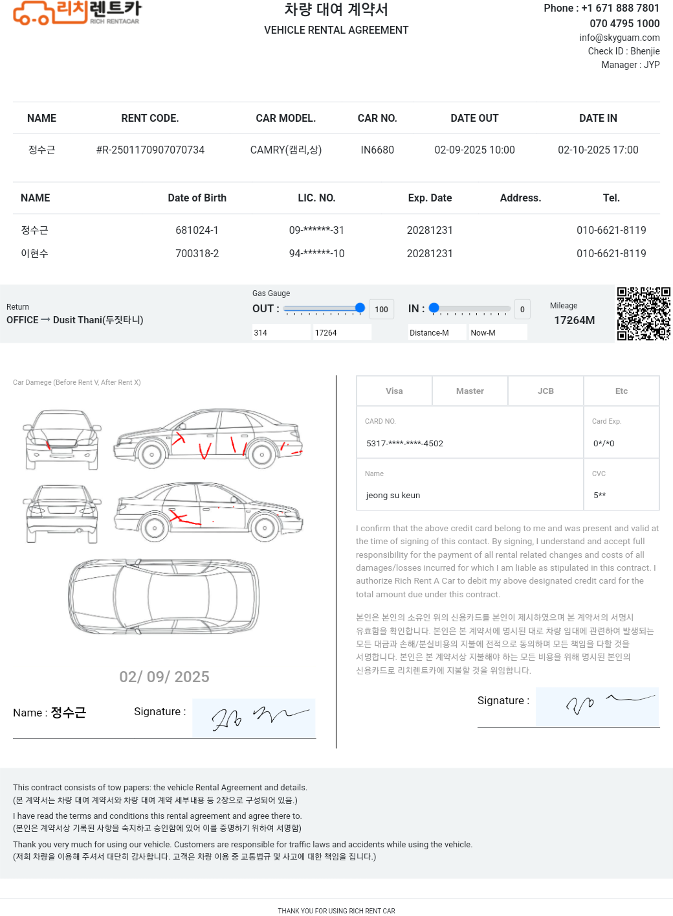Image resolution: width=673 pixels, height=916 pixels.
Task: Choose the JCB card option
Action: coord(546,391)
